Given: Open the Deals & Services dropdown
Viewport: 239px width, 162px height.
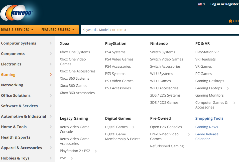Looking at the screenshot, I should pyautogui.click(x=19, y=30).
